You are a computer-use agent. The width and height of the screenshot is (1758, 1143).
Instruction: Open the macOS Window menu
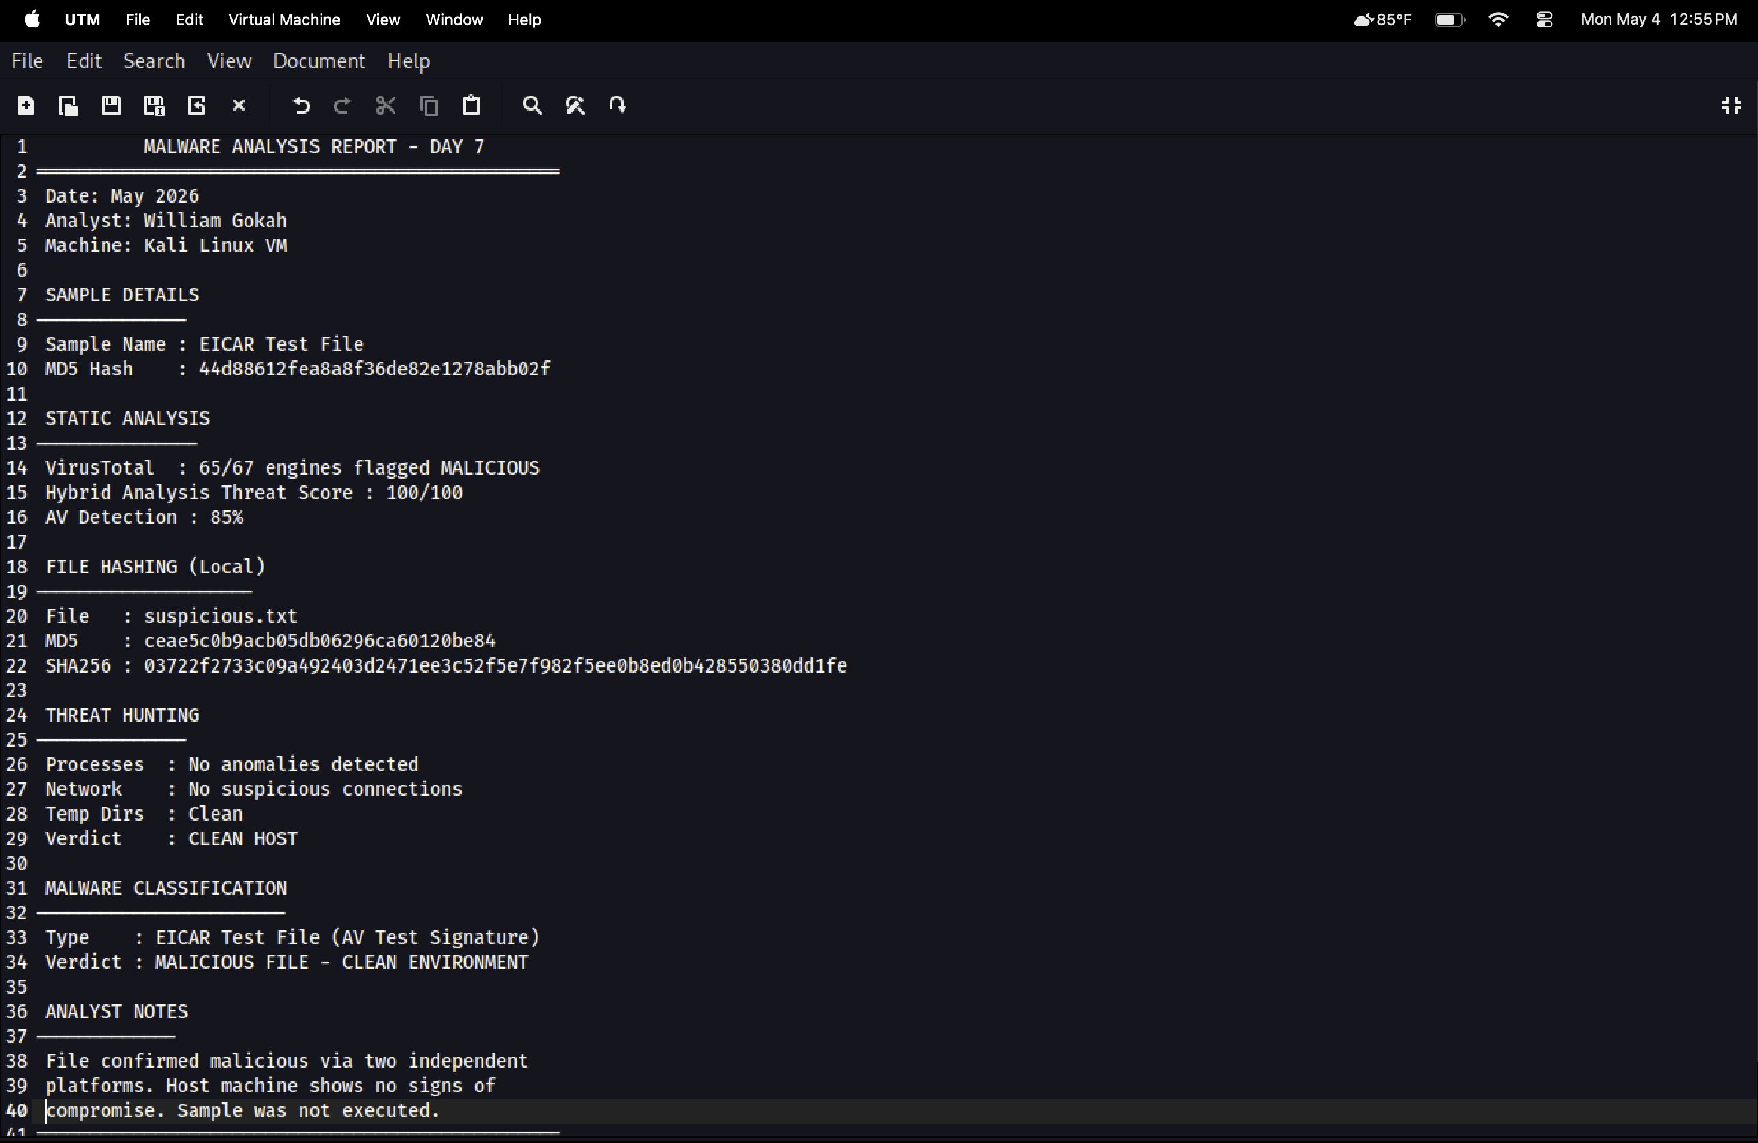[453, 20]
